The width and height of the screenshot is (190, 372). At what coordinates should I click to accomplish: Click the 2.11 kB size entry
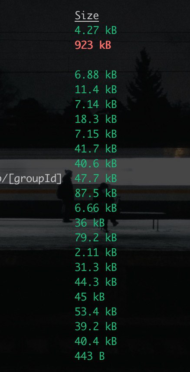[96, 253]
